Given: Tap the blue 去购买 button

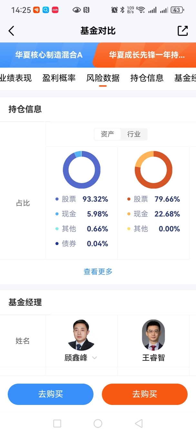Looking at the screenshot, I should point(51,394).
